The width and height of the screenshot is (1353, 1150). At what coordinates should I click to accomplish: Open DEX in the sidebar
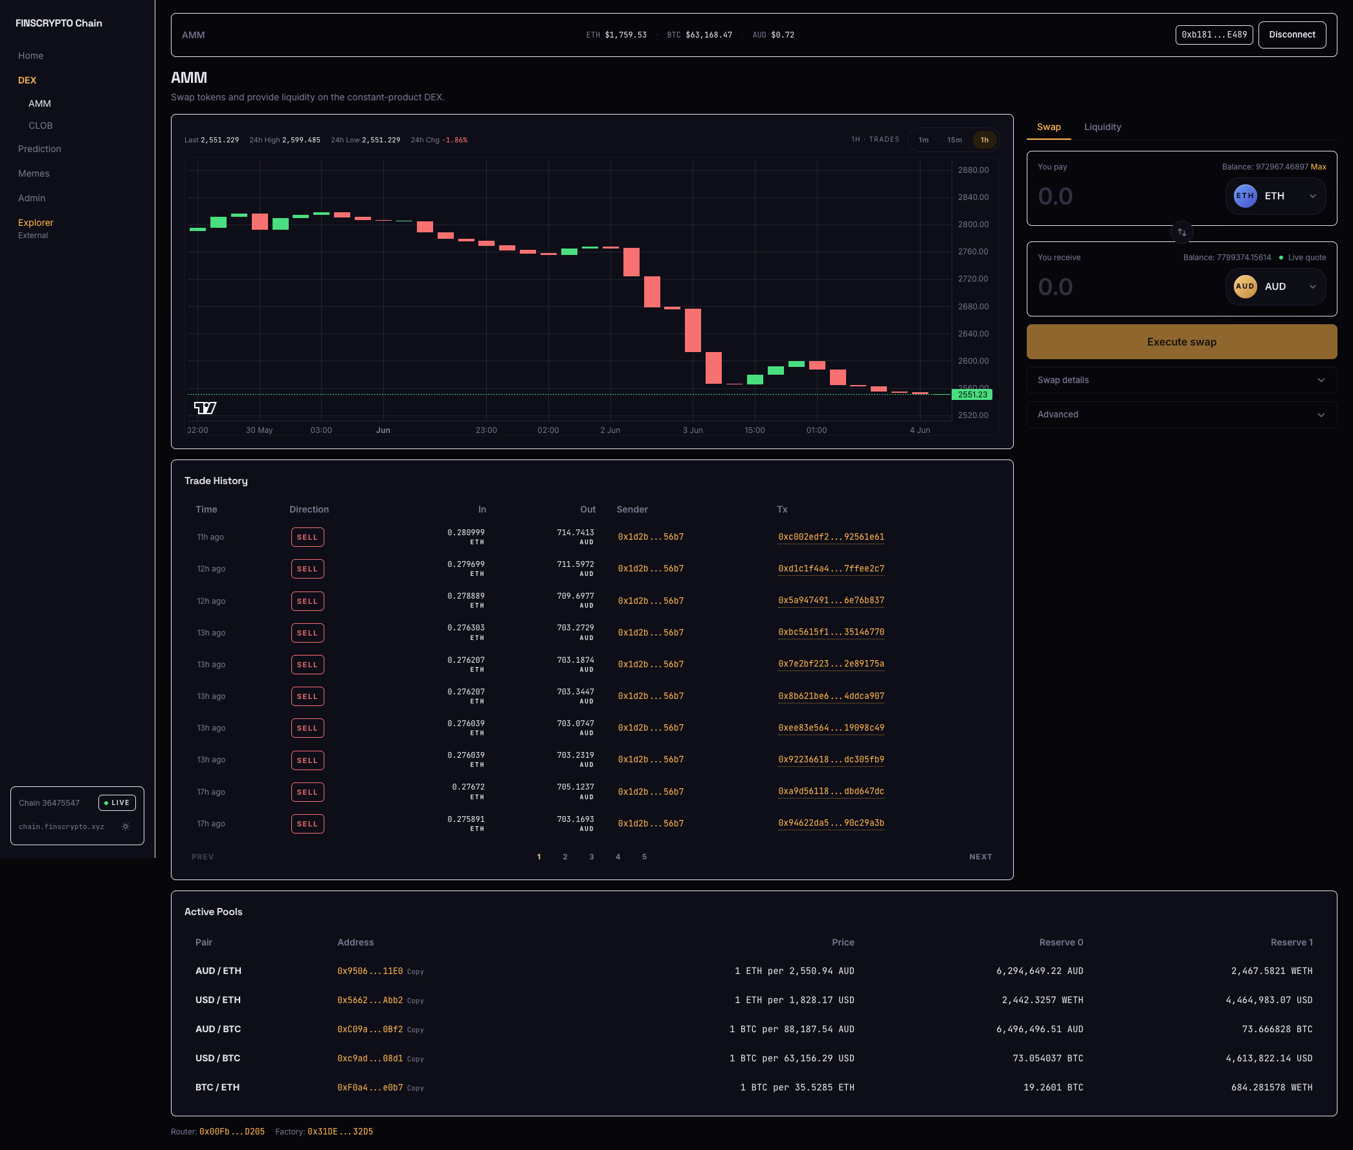click(27, 80)
